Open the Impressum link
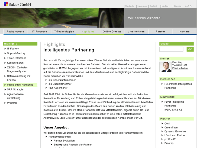The width and height of the screenshot is (197, 148). (142, 6)
